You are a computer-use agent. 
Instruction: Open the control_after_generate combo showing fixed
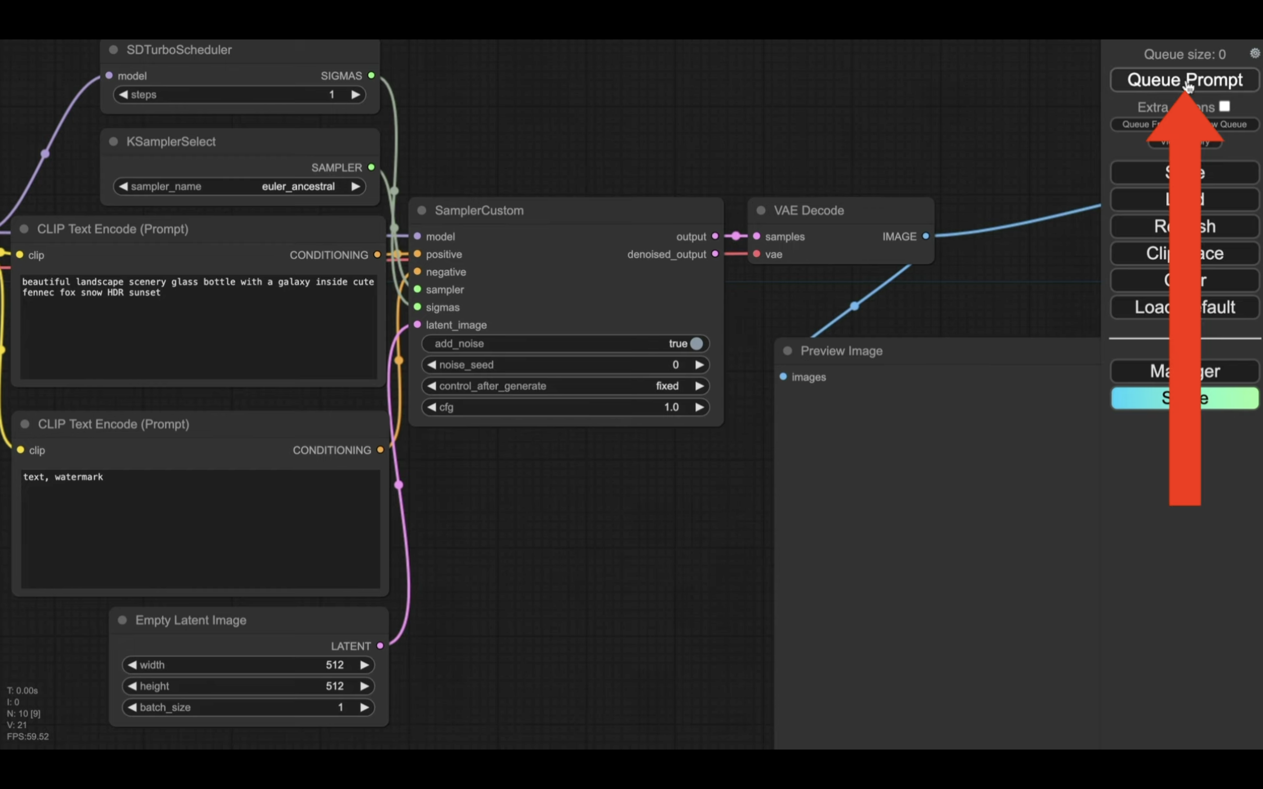(x=565, y=386)
